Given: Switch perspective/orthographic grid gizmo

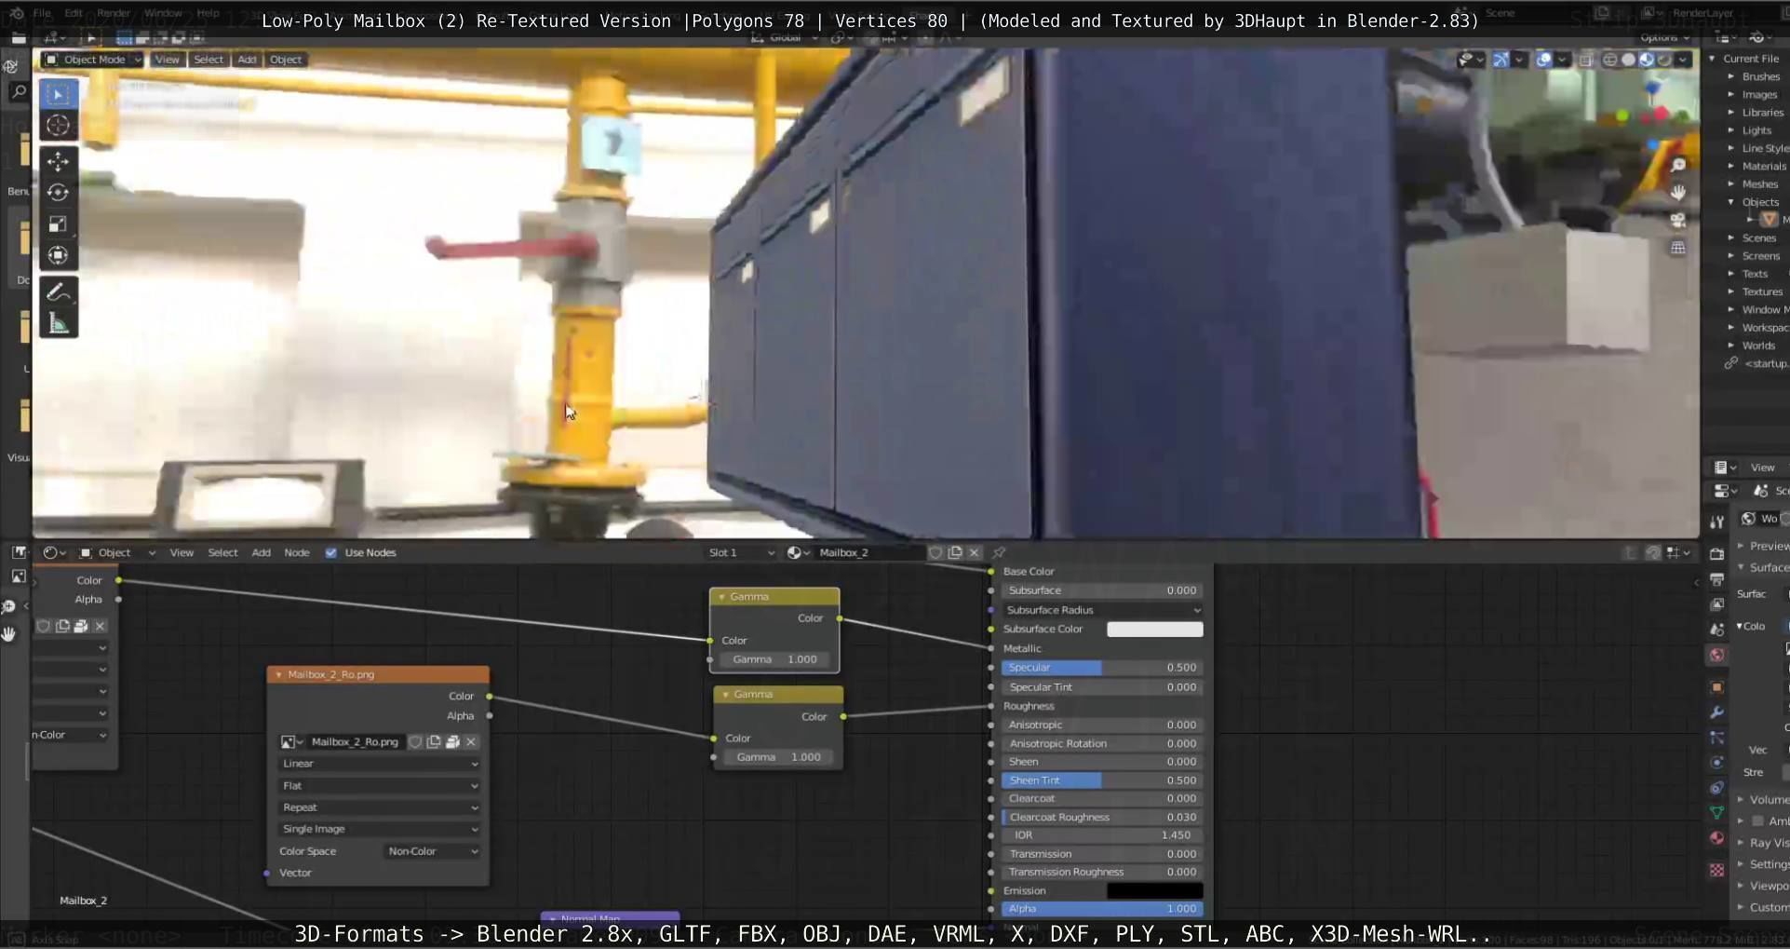Looking at the screenshot, I should click(x=1677, y=248).
